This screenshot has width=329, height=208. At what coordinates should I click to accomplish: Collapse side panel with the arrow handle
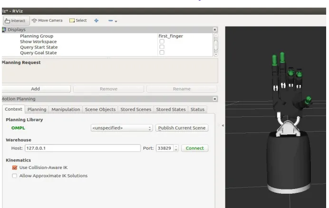(x=223, y=125)
